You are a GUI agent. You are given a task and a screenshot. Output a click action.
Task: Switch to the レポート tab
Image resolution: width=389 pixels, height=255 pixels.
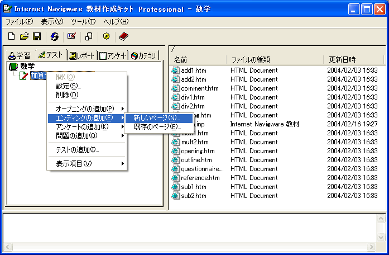(82, 55)
